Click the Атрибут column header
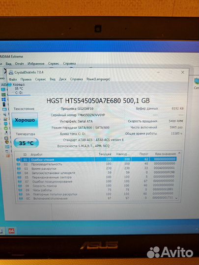Image resolution: width=199 pixels, height=265 pixels. (x=36, y=155)
